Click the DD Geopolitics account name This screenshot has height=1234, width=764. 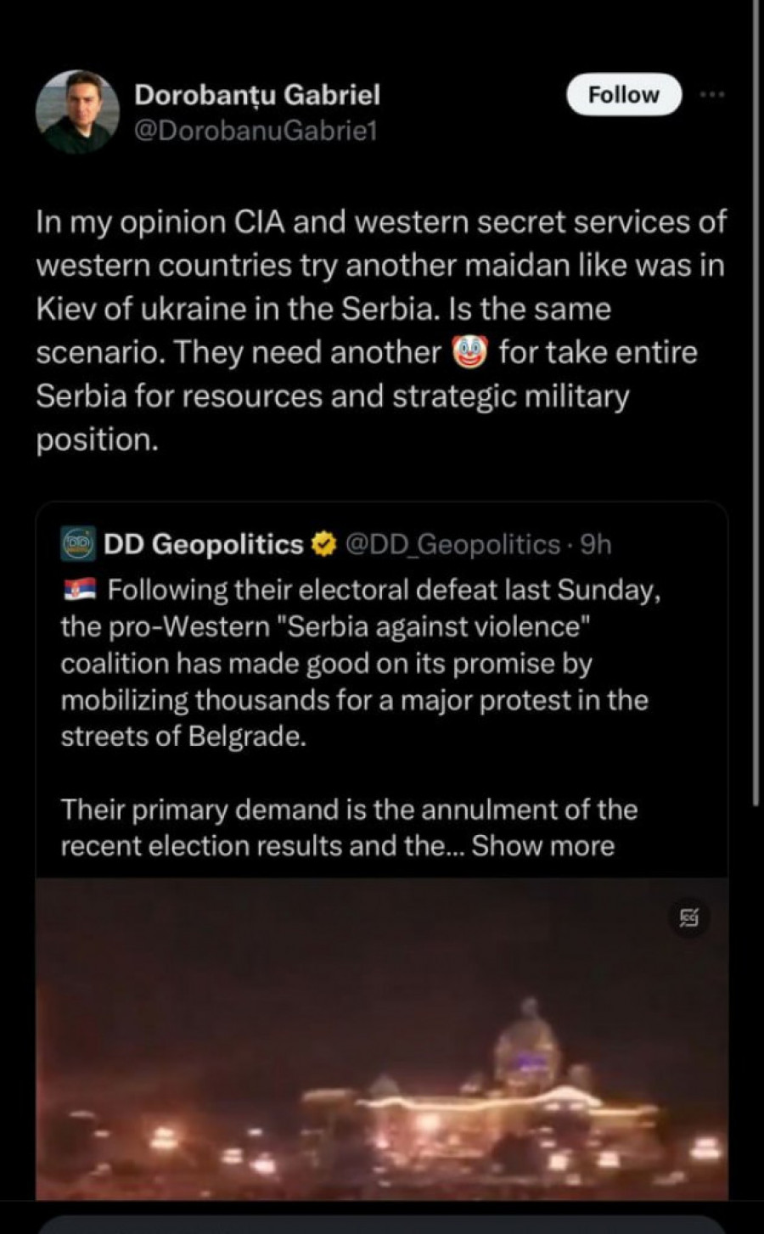click(203, 544)
